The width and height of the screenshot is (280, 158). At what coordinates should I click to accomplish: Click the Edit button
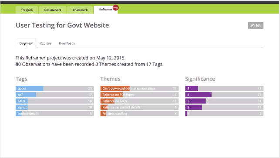point(256,26)
